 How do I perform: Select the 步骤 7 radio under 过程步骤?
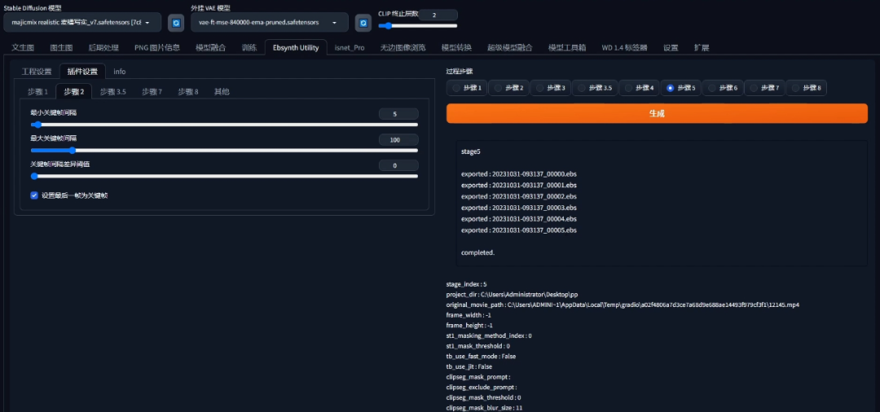[764, 88]
